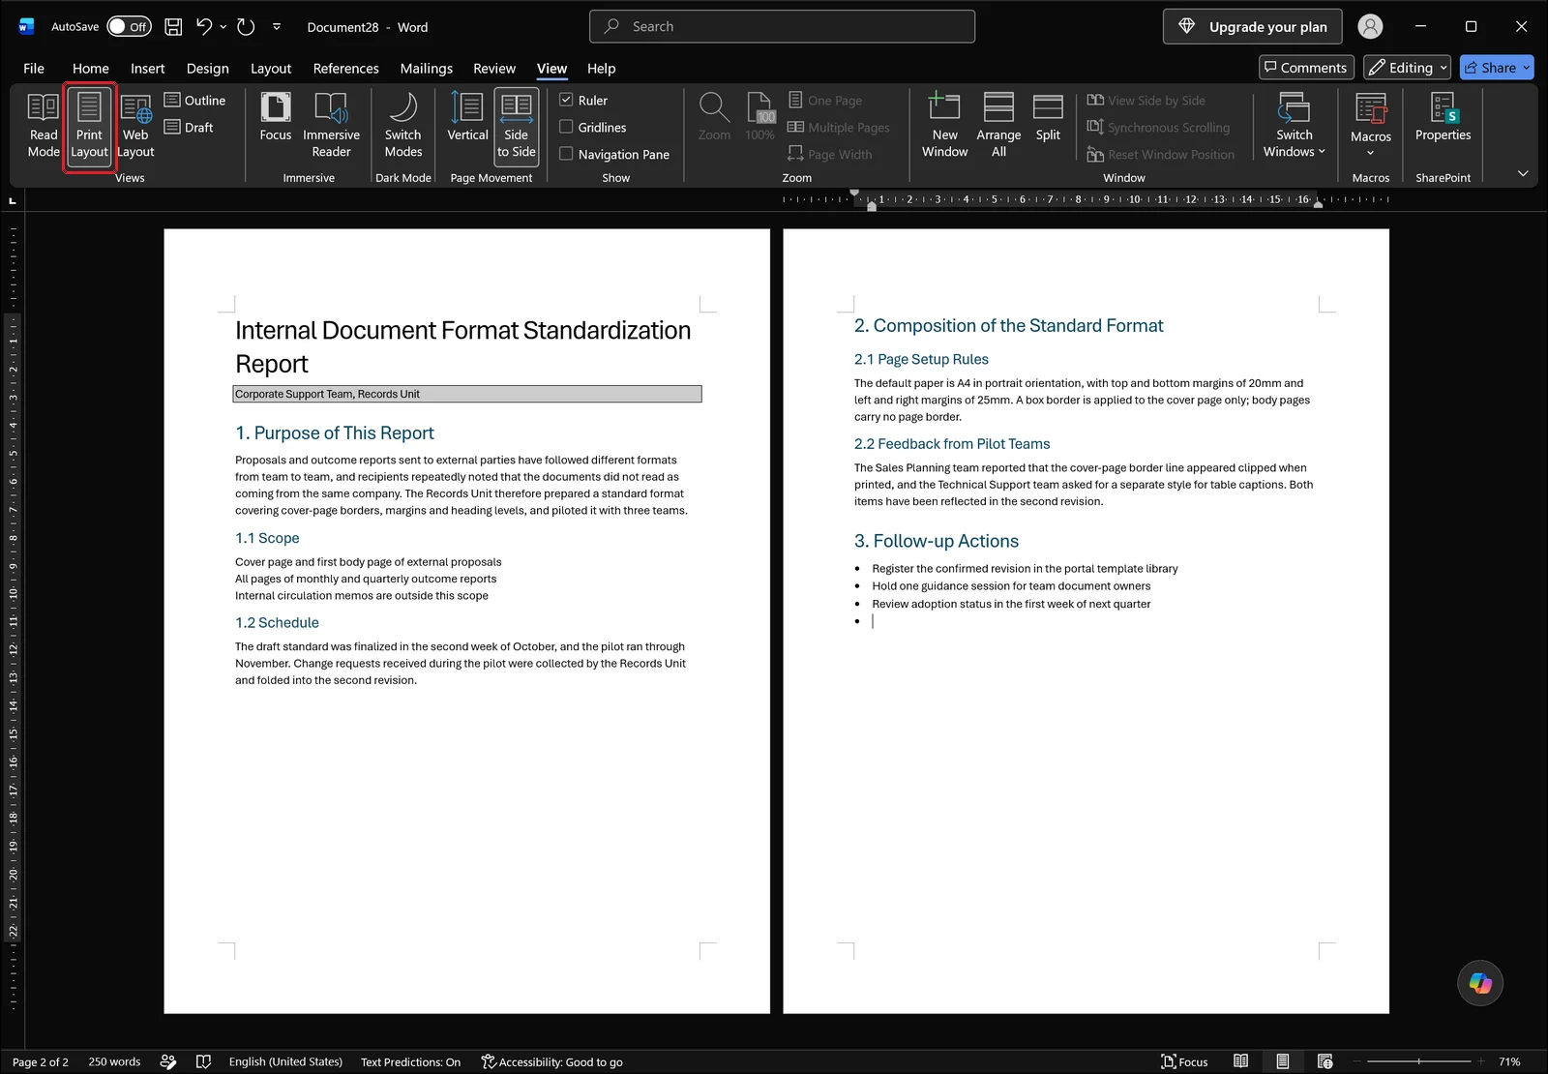Enable Navigation Pane checkbox
This screenshot has width=1548, height=1074.
566,154
